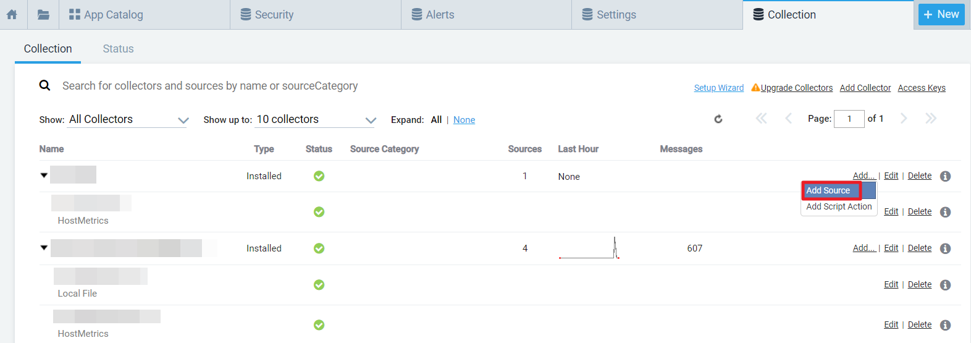Screen dimensions: 971x343
Task: Collapse the second collector with 4 sources
Action: pos(44,248)
